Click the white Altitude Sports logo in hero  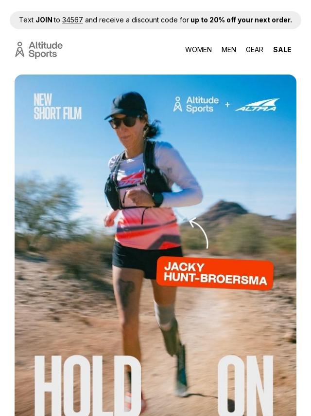point(196,104)
